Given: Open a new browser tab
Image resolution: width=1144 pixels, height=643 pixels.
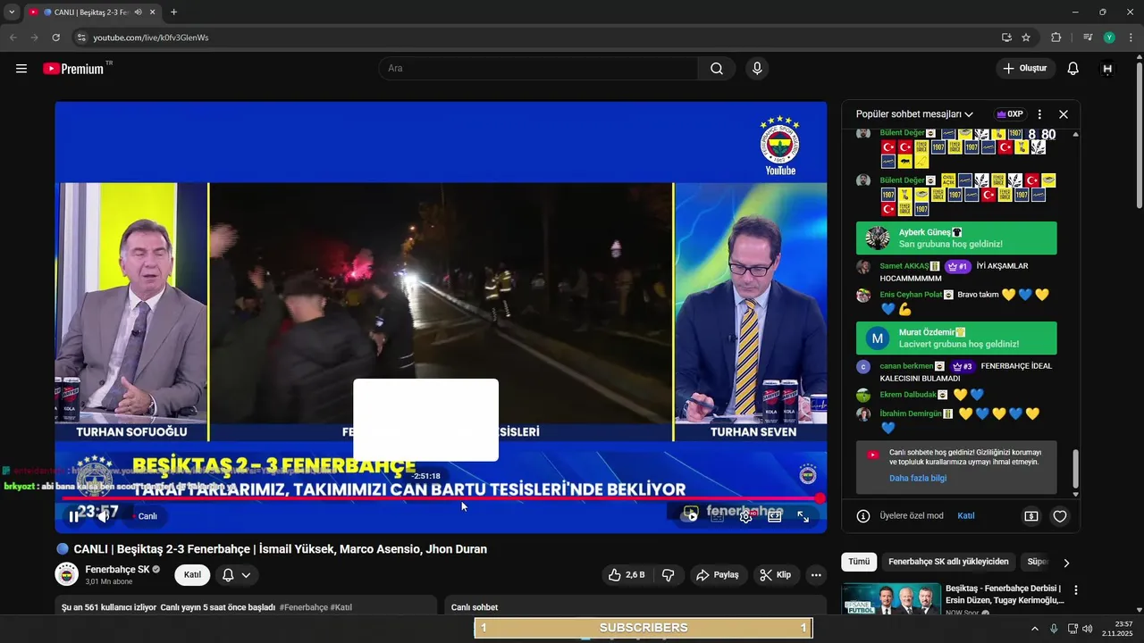Looking at the screenshot, I should [x=173, y=12].
